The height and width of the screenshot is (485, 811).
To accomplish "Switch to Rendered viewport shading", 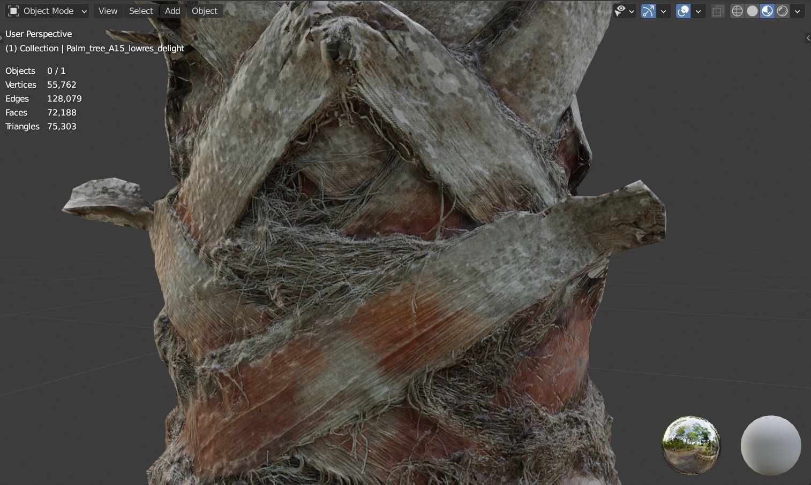I will [782, 11].
